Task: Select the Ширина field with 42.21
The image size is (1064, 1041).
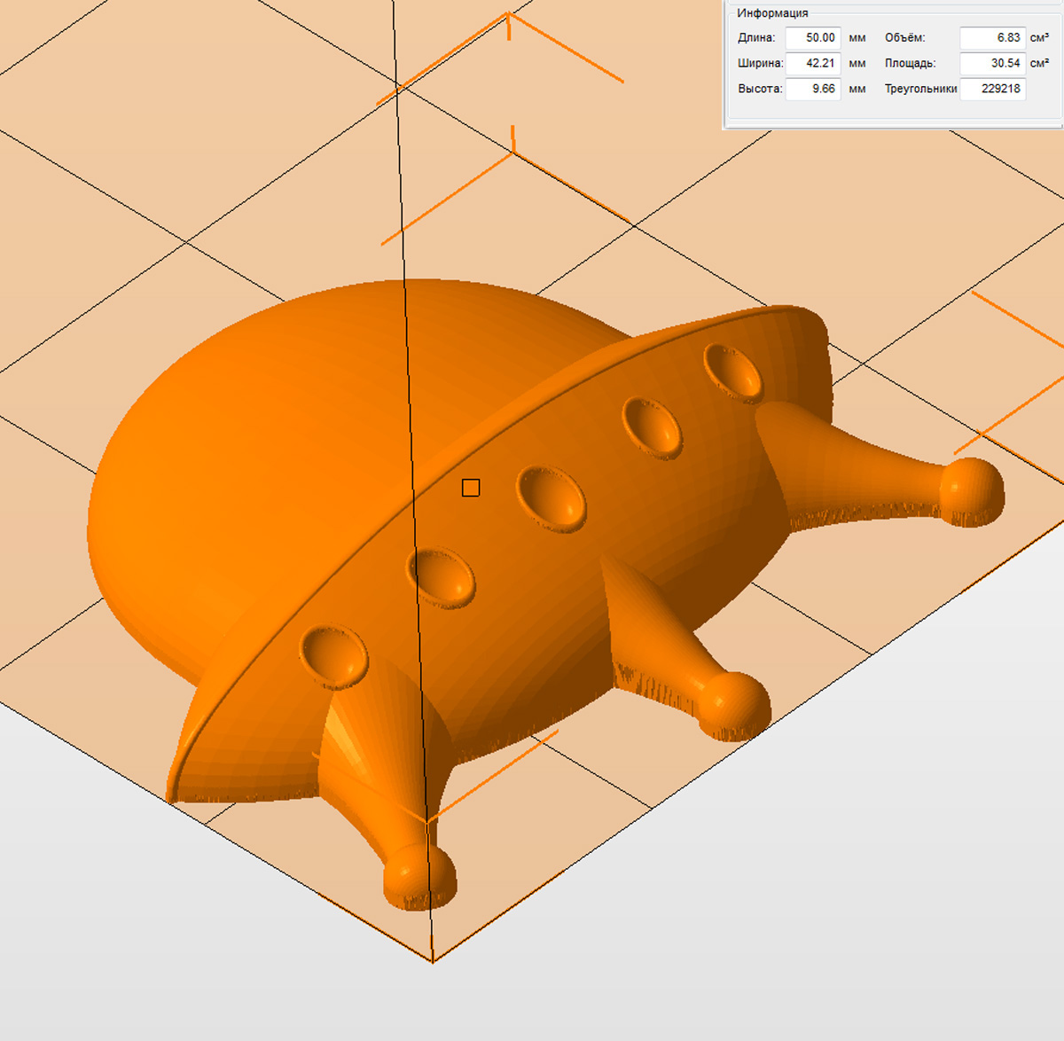Action: pyautogui.click(x=813, y=63)
